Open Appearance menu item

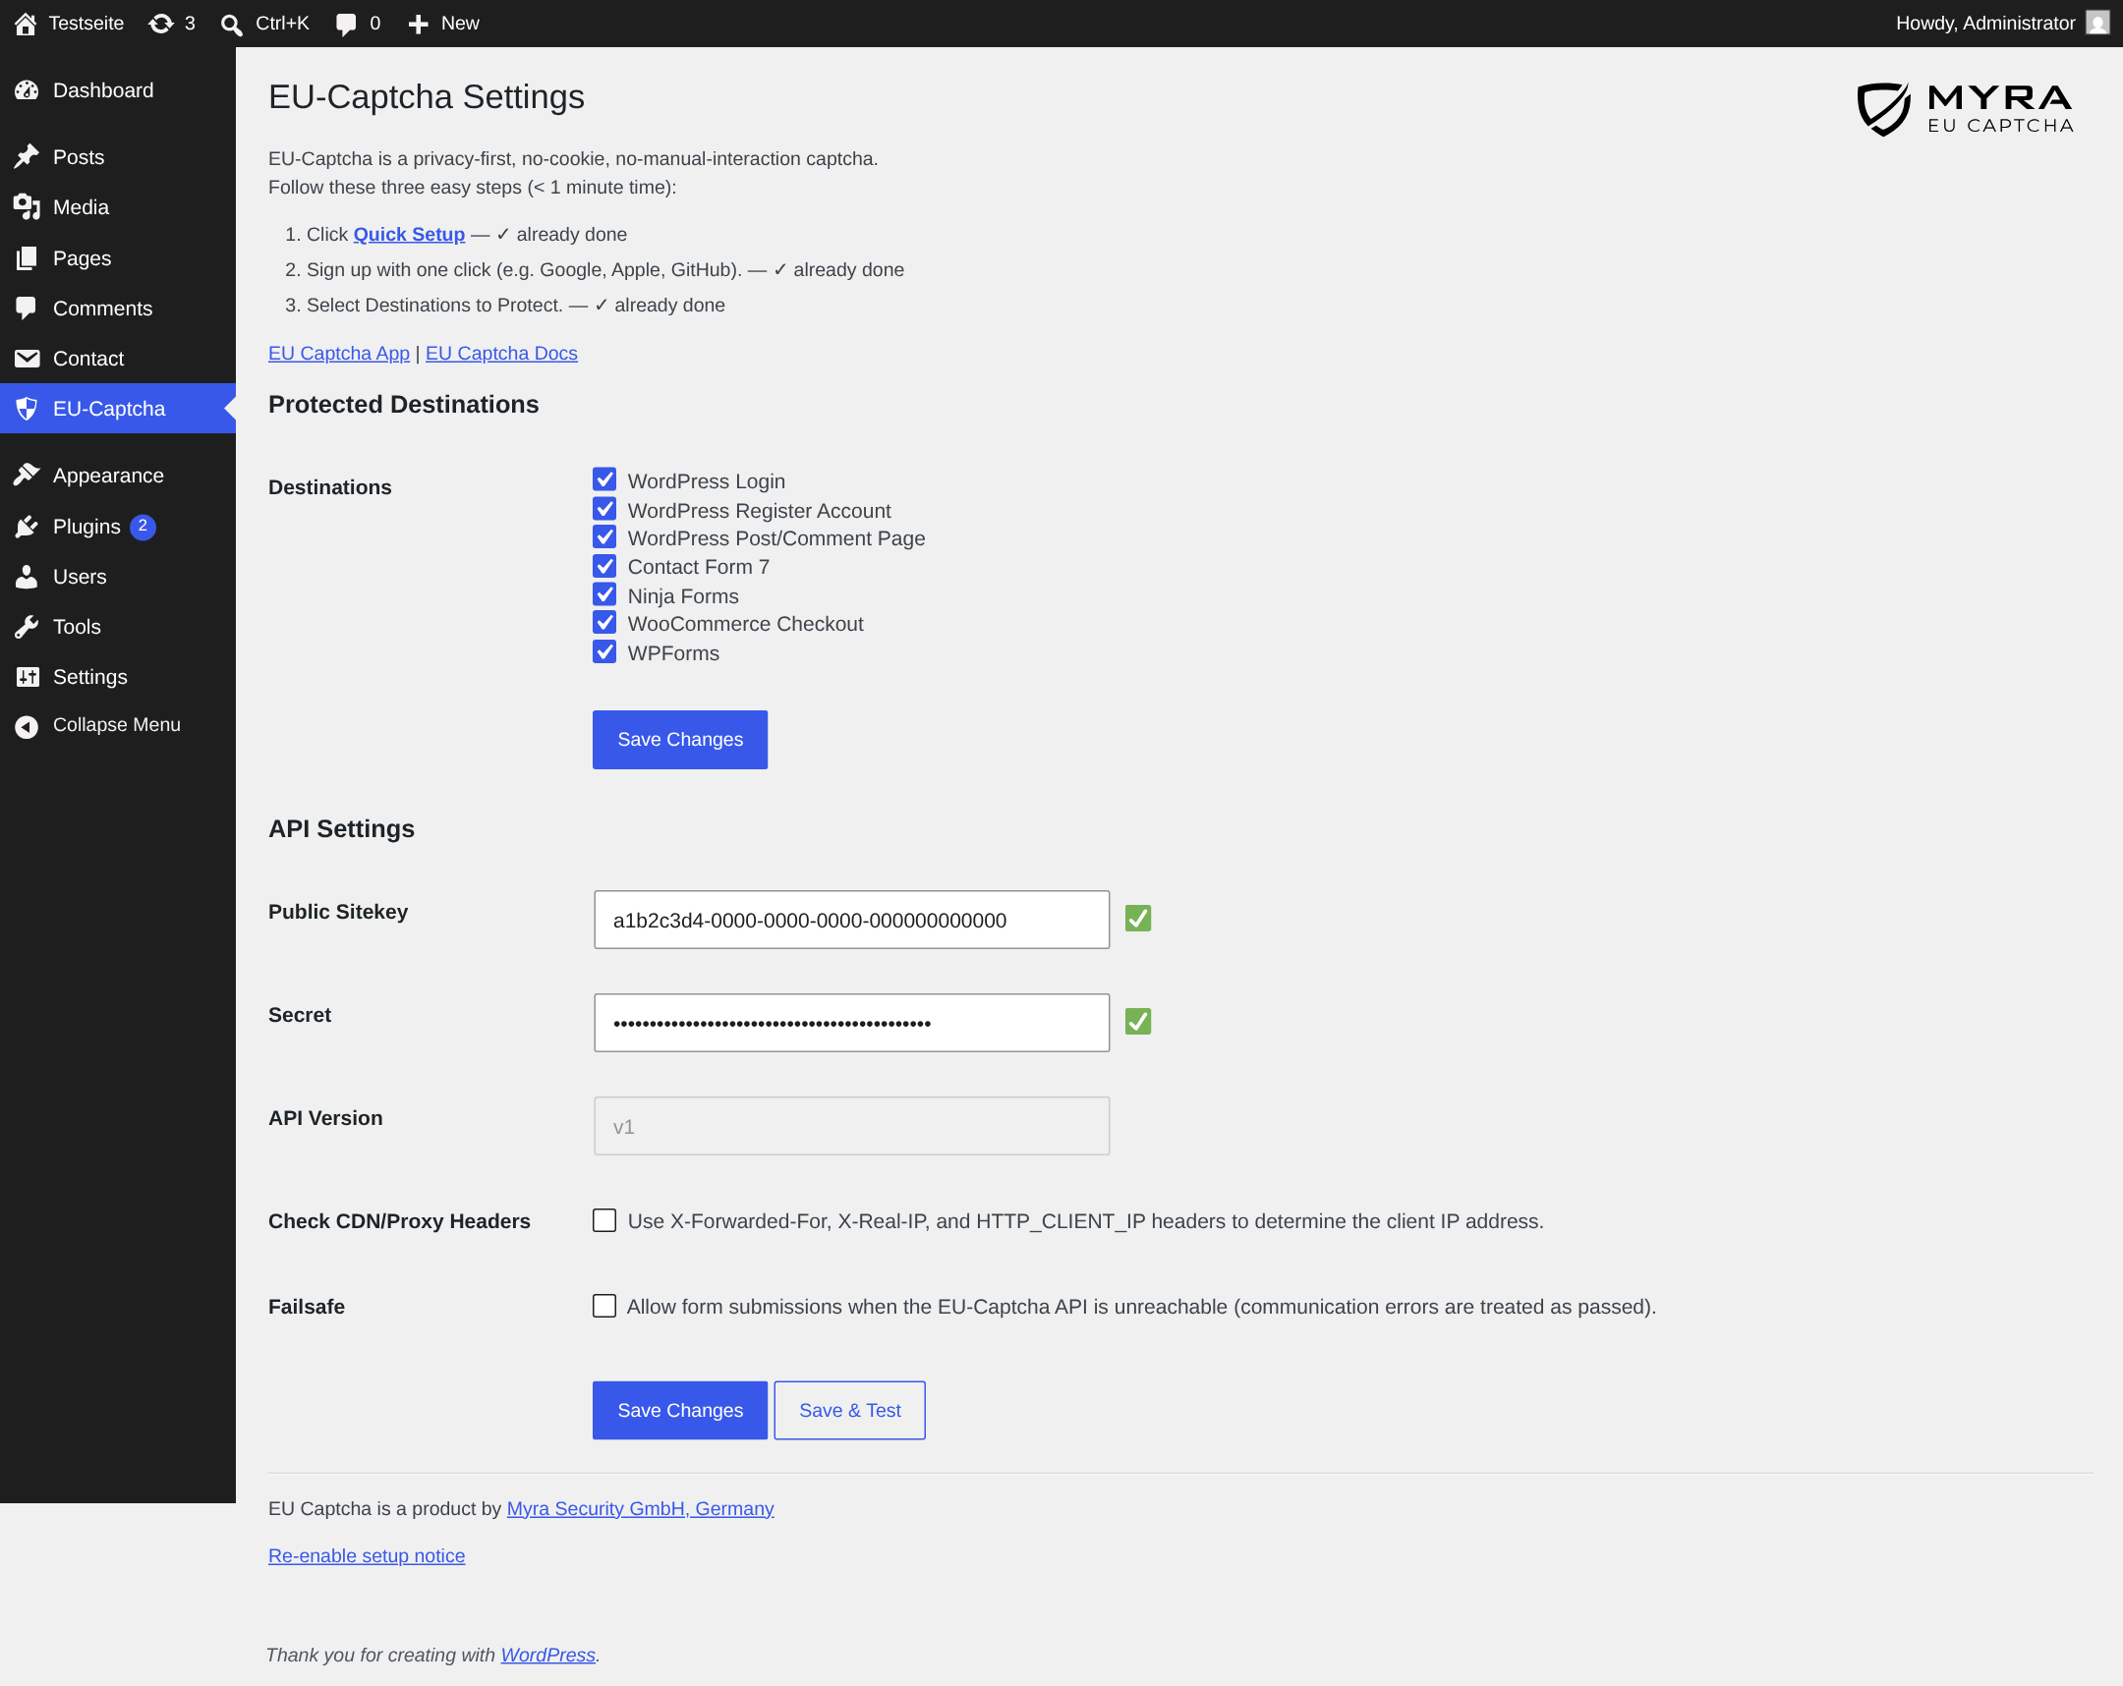click(118, 476)
